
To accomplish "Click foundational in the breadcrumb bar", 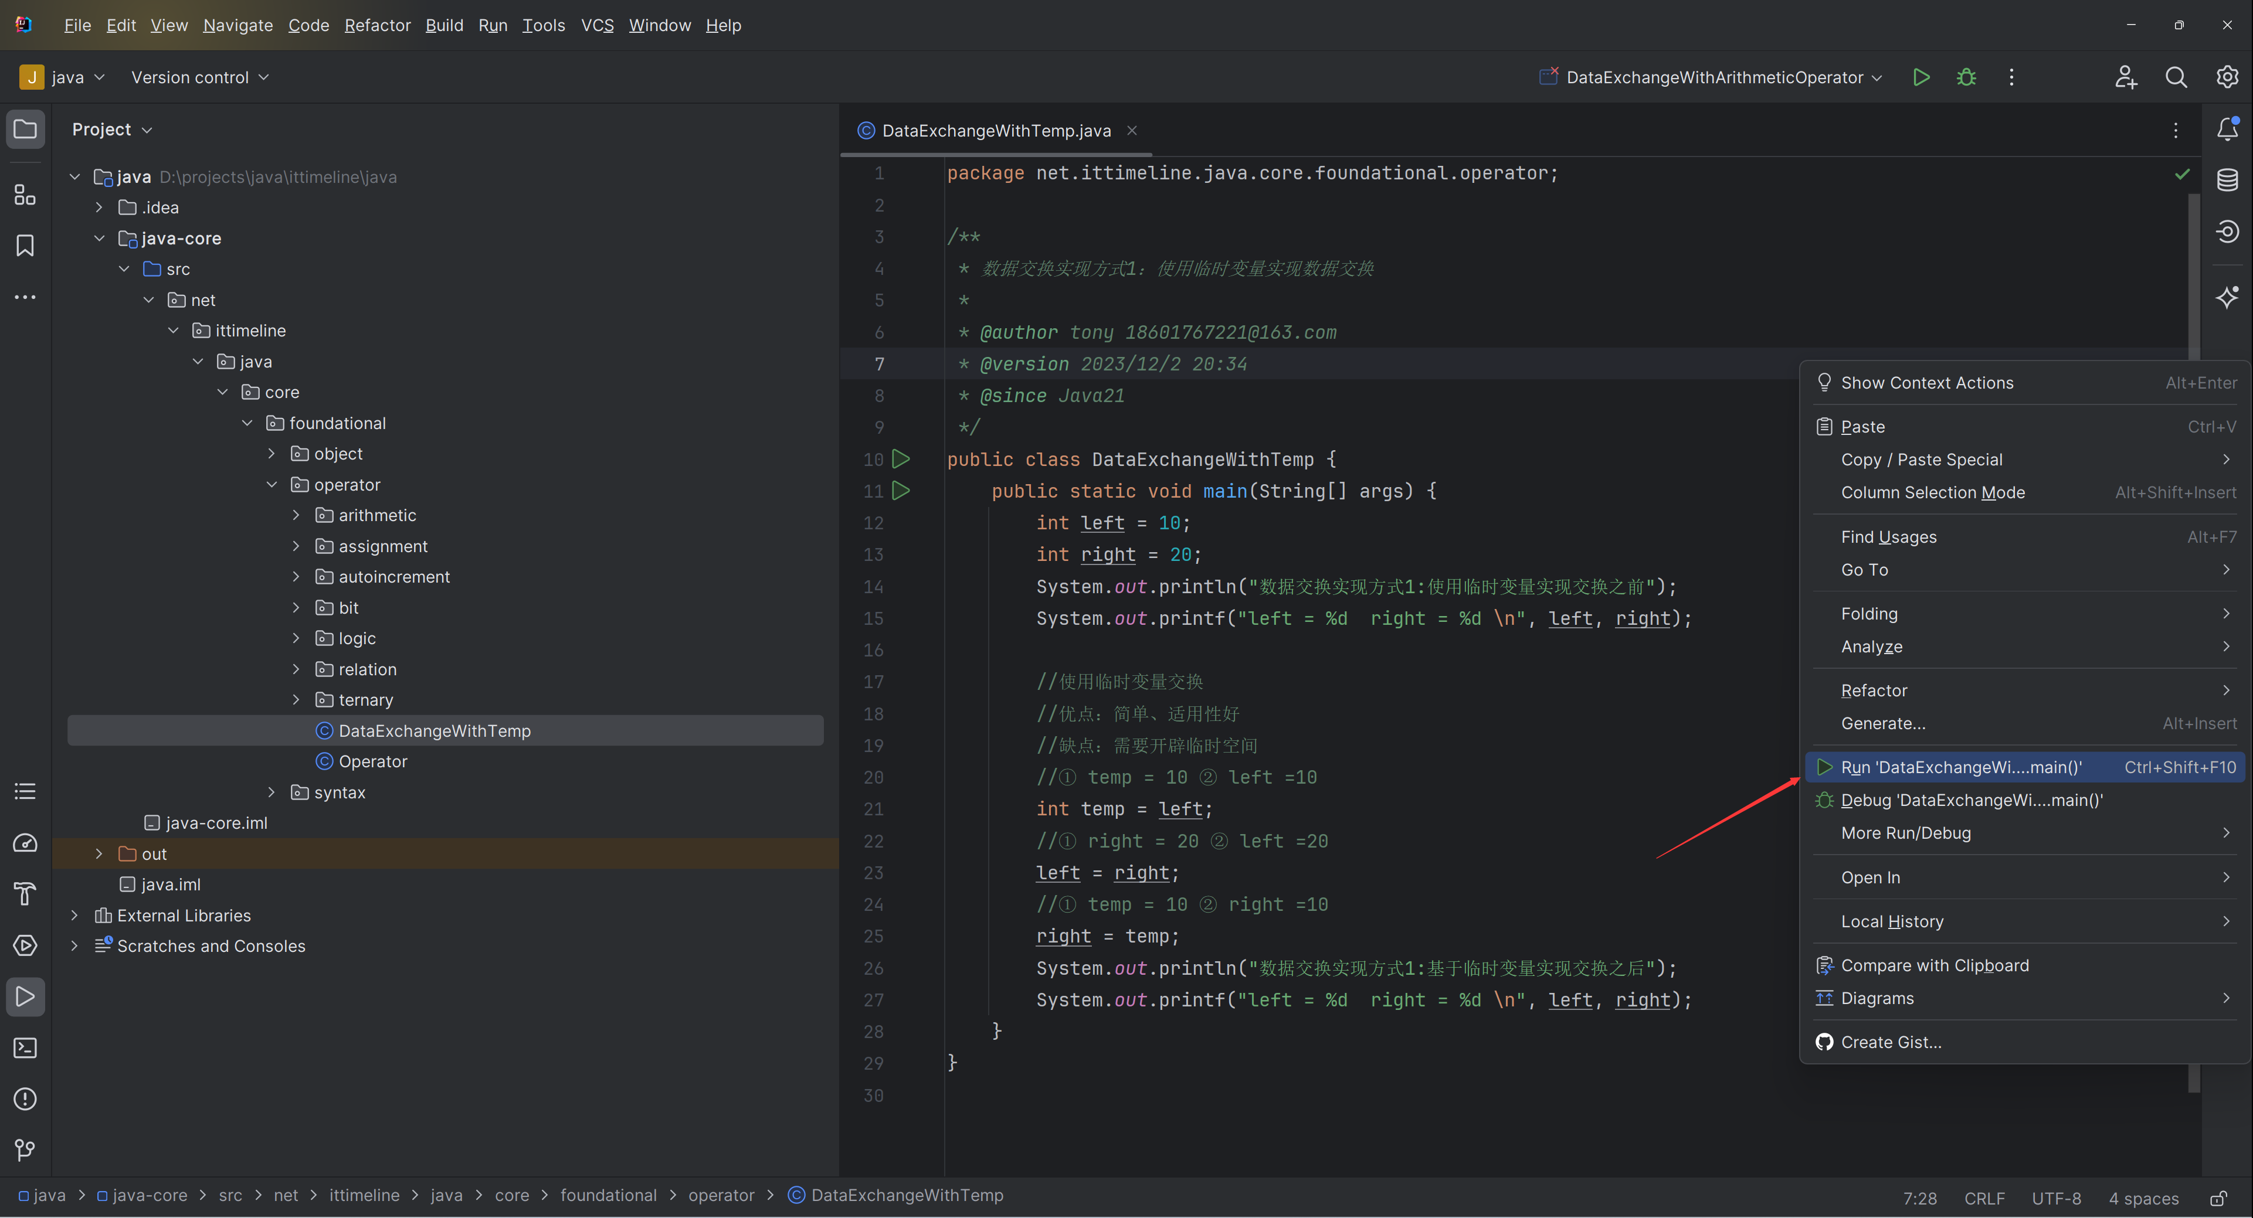I will pyautogui.click(x=608, y=1195).
